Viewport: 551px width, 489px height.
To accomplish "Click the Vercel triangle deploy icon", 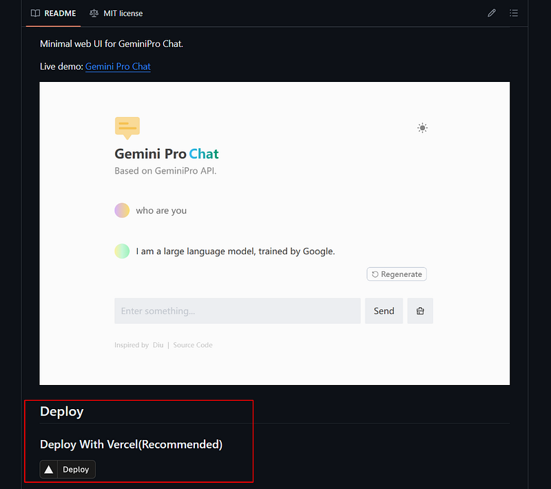I will tap(49, 469).
